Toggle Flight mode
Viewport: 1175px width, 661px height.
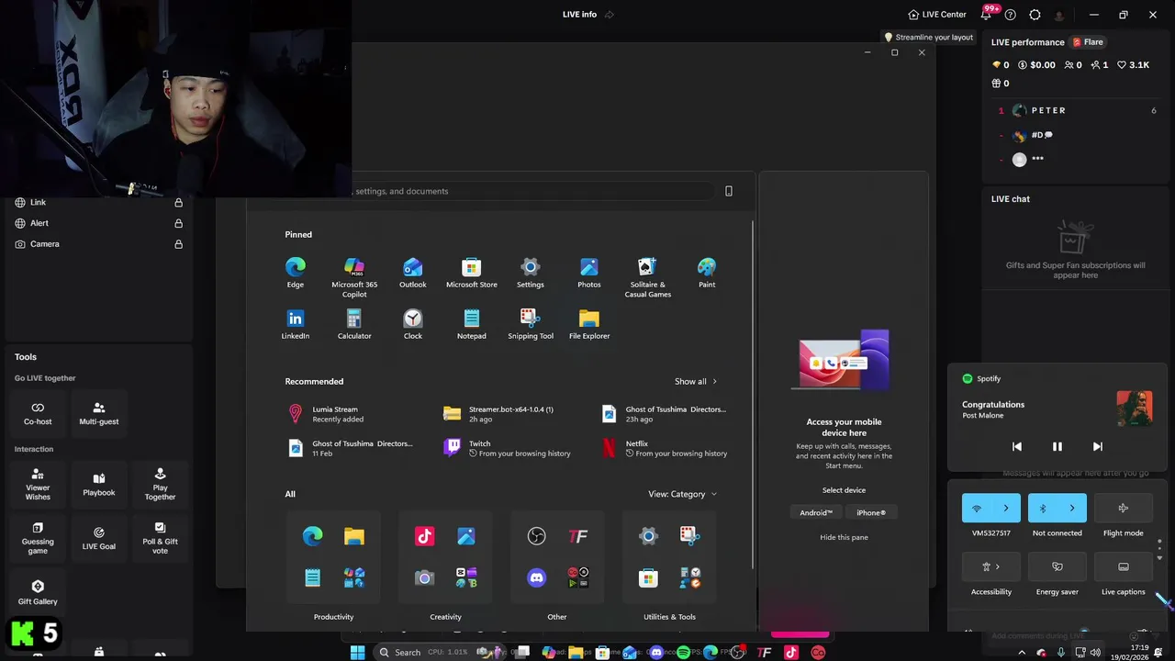[x=1124, y=508]
